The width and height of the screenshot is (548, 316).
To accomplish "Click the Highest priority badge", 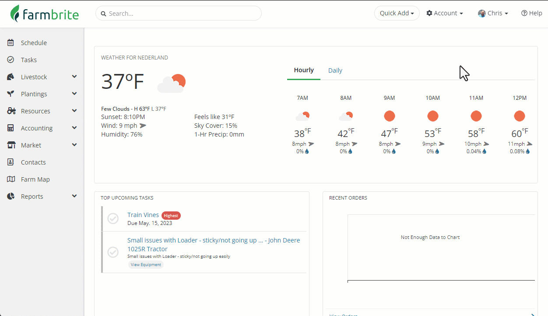I will pos(171,215).
